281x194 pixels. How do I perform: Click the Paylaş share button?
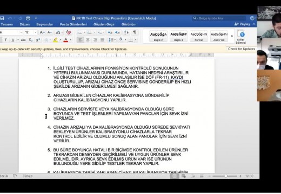[242, 24]
